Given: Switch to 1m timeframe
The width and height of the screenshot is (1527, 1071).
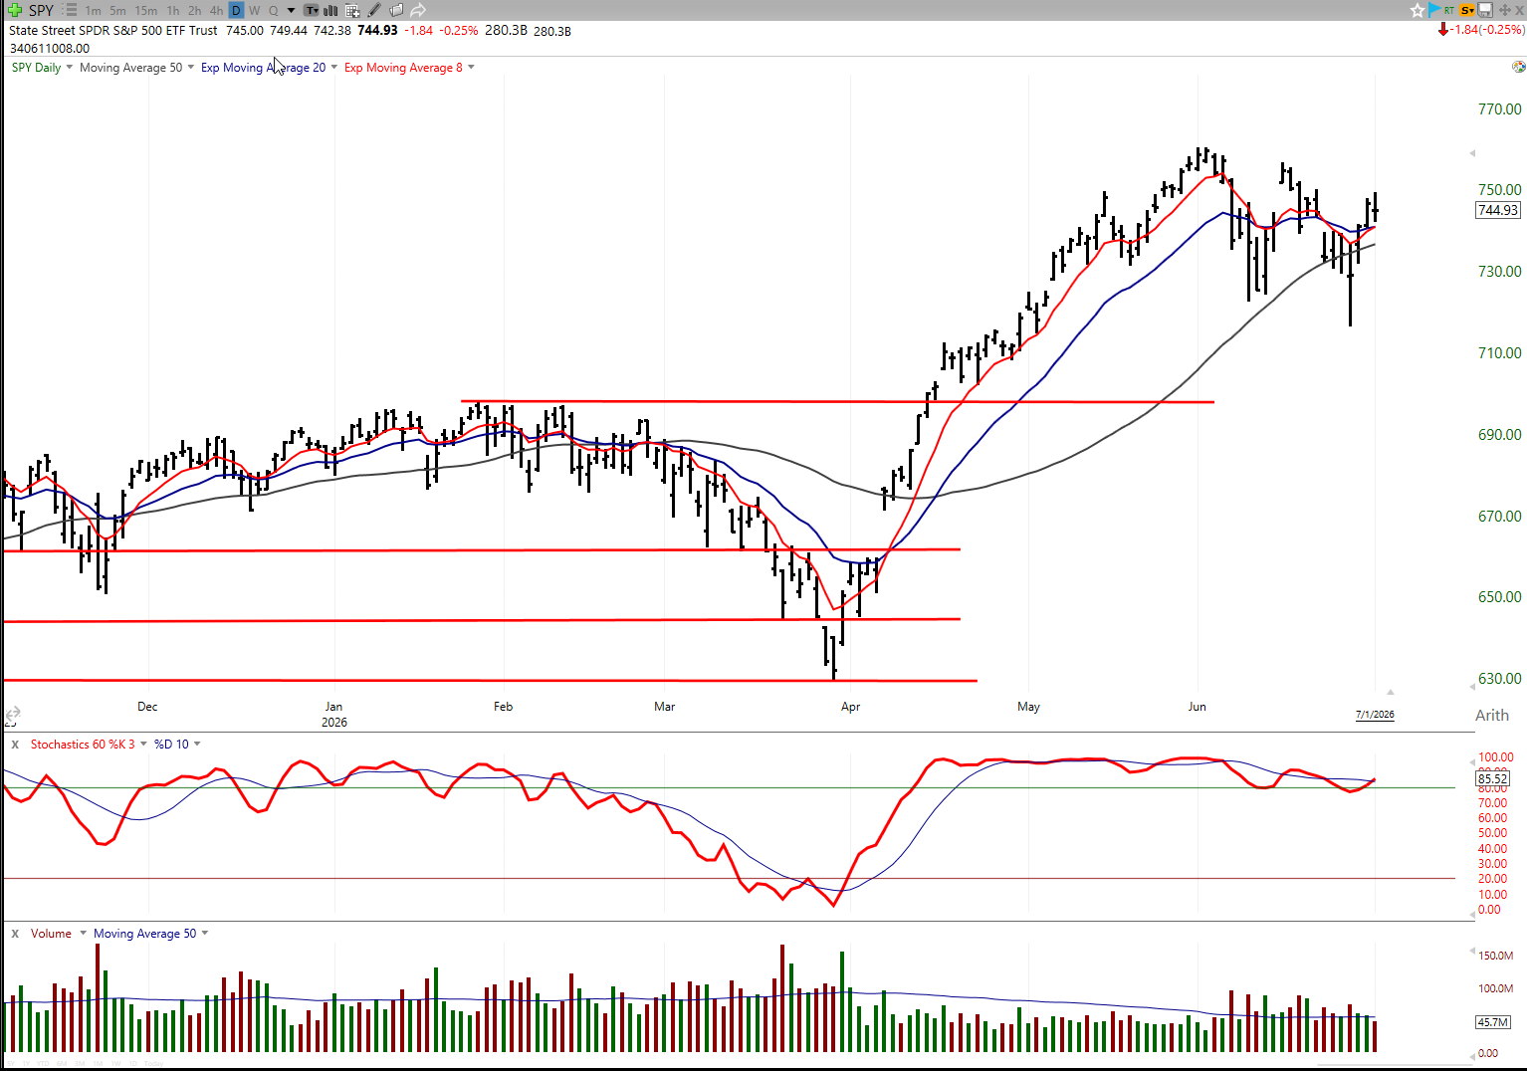Looking at the screenshot, I should (94, 10).
